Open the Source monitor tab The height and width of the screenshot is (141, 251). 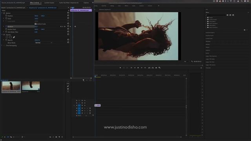click(13, 3)
